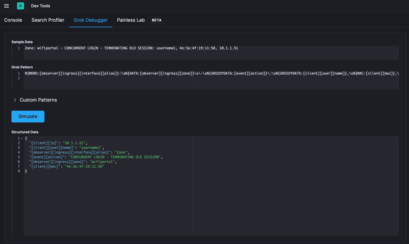Click the closing brace on output line 8
409x244 pixels.
click(x=26, y=171)
